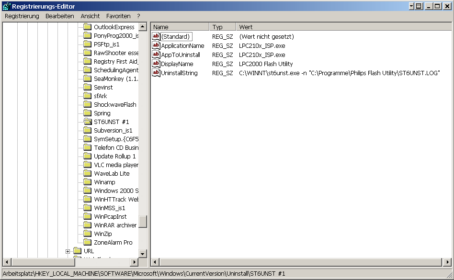Click the SeaMonkey folder icon
This screenshot has height=280, width=454.
pyautogui.click(x=88, y=78)
